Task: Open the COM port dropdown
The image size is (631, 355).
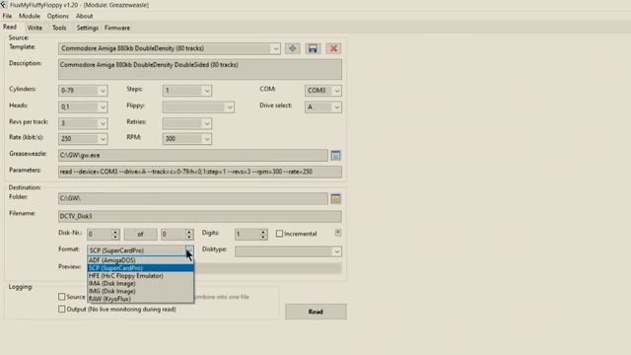Action: [337, 91]
